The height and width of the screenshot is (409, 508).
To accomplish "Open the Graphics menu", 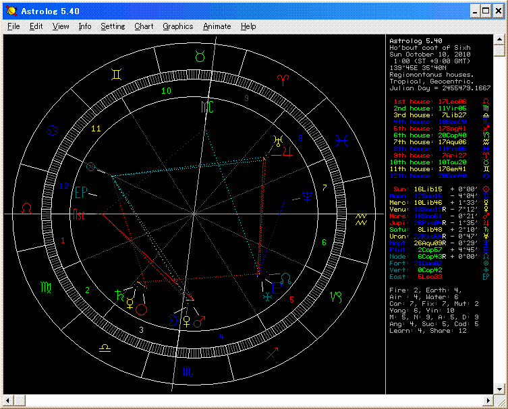I will (x=177, y=26).
